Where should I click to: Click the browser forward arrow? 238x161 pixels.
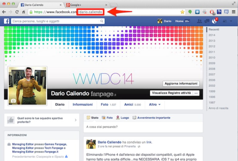[x=10, y=12]
